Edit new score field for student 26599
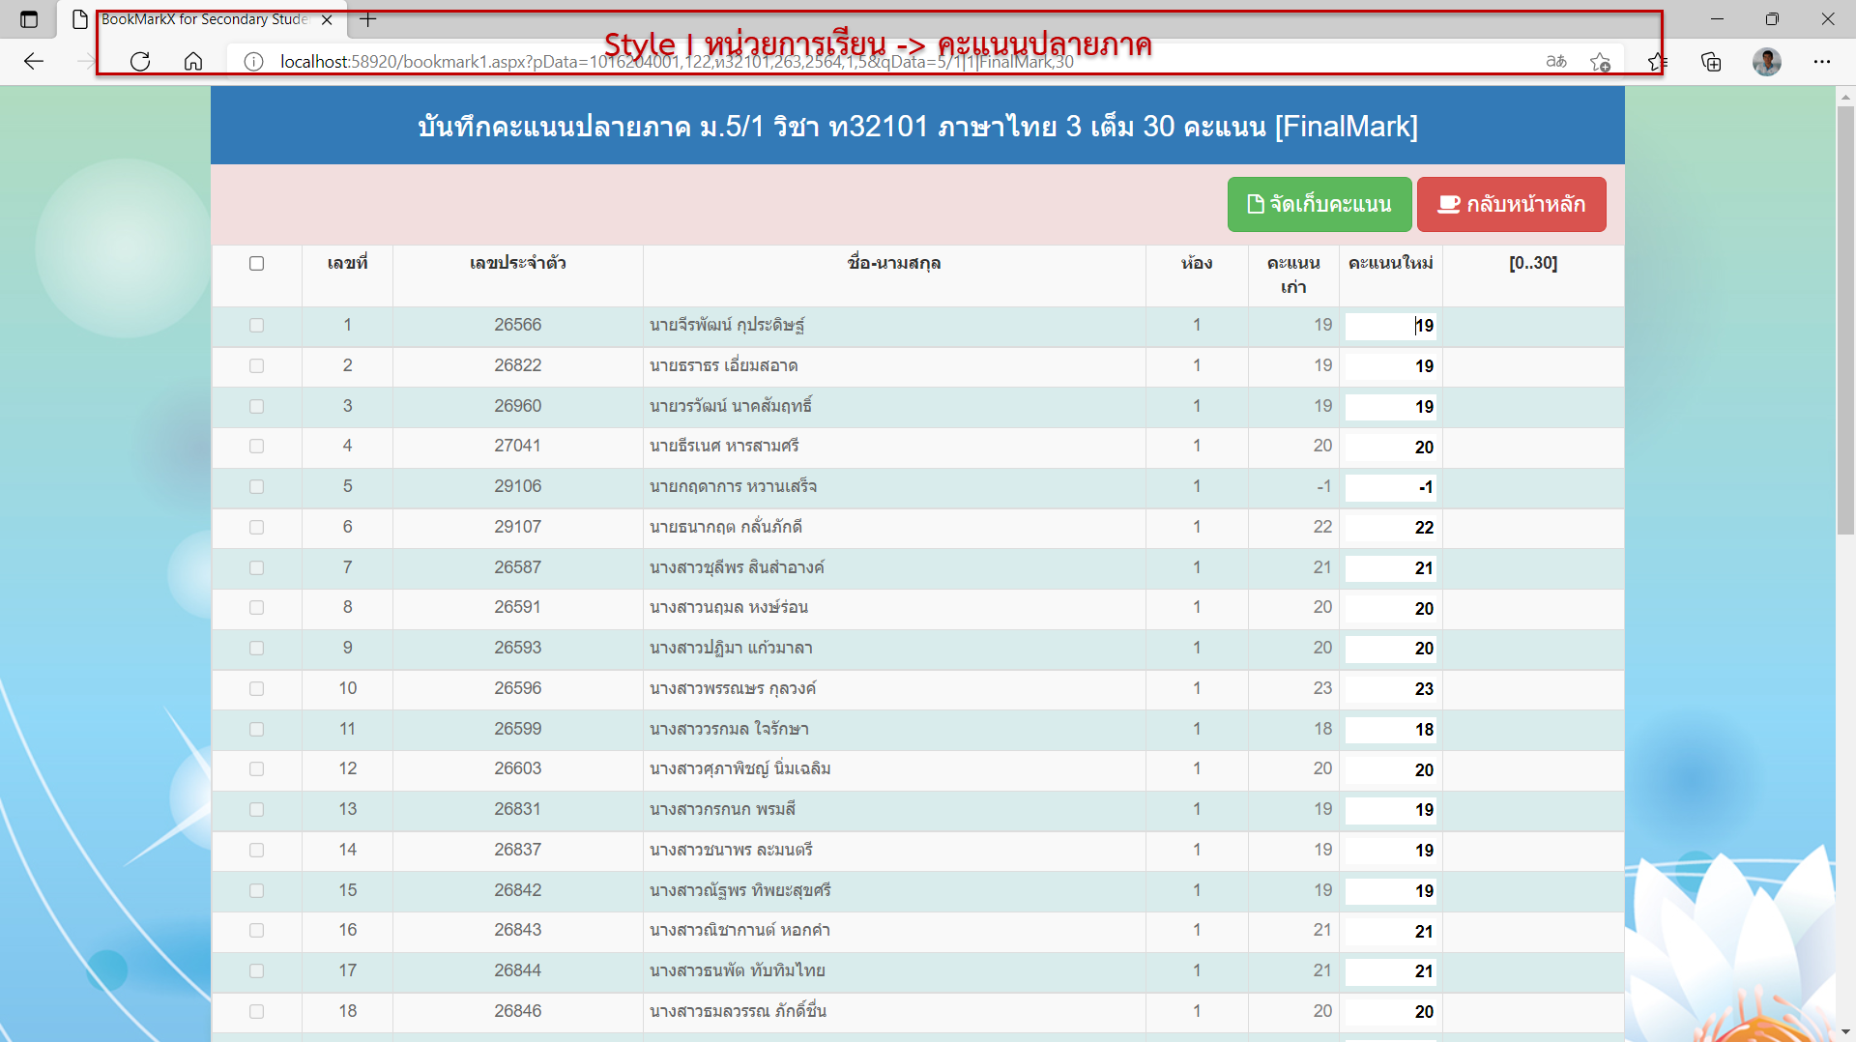Screen dimensions: 1856x1042 1390,730
